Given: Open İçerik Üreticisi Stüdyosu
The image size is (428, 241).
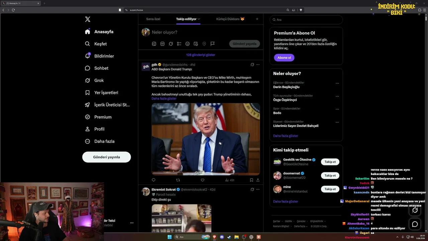Looking at the screenshot, I should (x=107, y=105).
